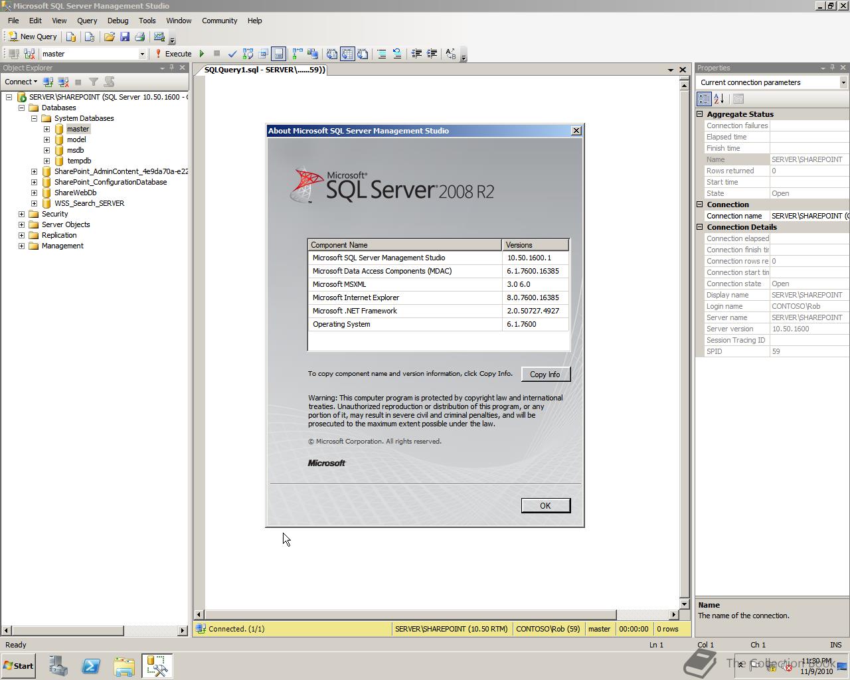The width and height of the screenshot is (850, 680).
Task: Click the Save floppy disk icon
Action: click(125, 37)
